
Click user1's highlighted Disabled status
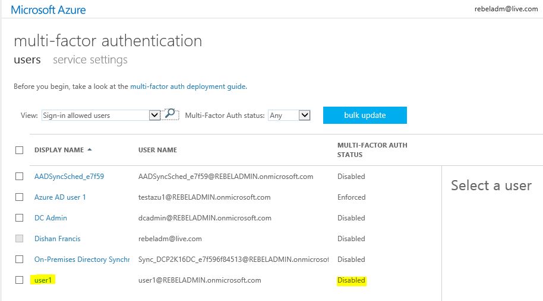(351, 280)
